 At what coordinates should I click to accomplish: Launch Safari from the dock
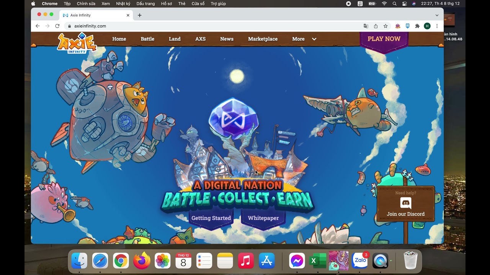click(x=100, y=261)
